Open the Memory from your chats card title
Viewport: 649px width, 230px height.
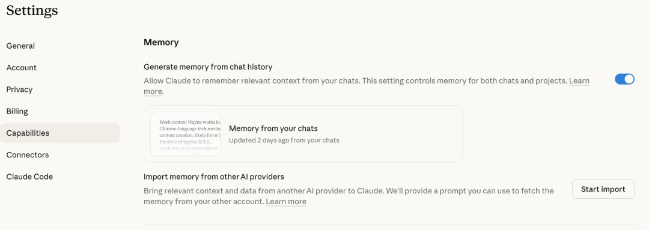click(x=273, y=129)
